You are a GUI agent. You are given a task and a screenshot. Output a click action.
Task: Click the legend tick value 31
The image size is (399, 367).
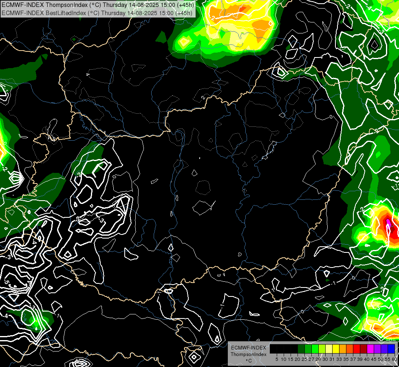point(332,359)
